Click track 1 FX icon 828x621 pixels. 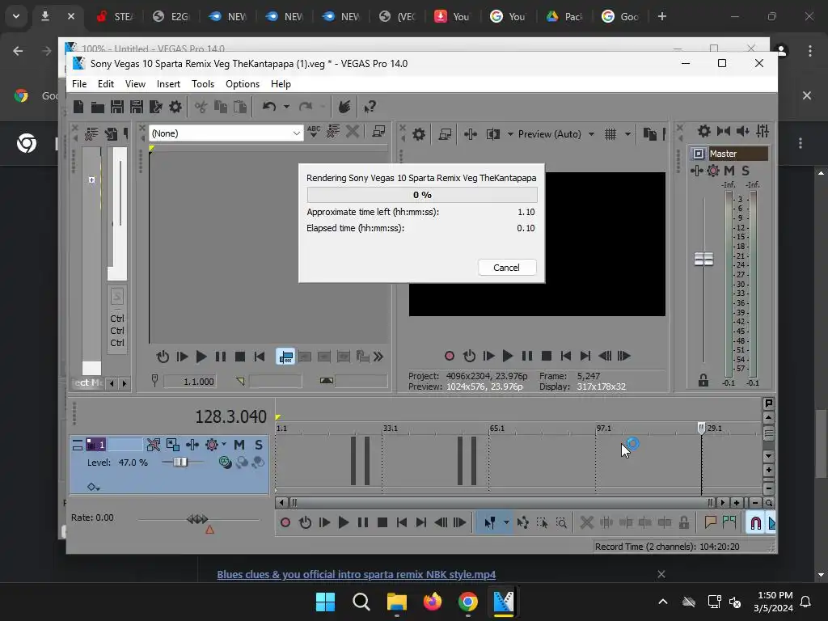[192, 445]
